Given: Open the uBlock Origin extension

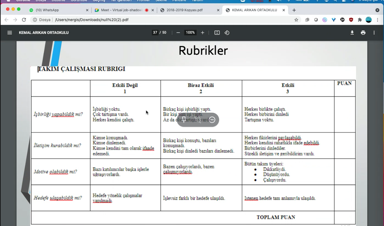Looking at the screenshot, I should pos(351,20).
